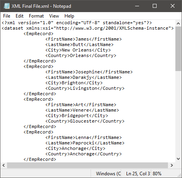Click the 80% zoom status entry
This screenshot has width=182, height=178.
tap(157, 174)
